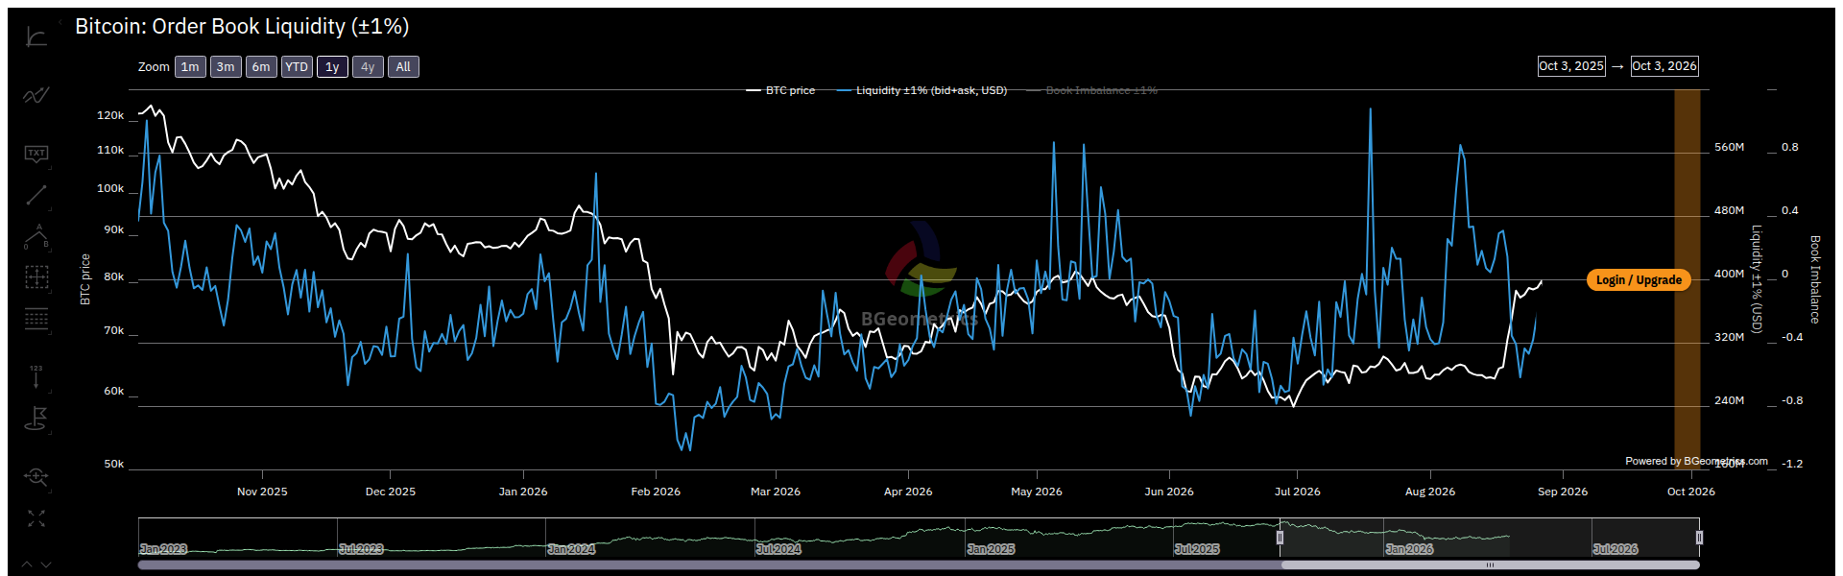Click Jul 2023 in the navigator timeline
The image size is (1843, 576).
tap(361, 549)
